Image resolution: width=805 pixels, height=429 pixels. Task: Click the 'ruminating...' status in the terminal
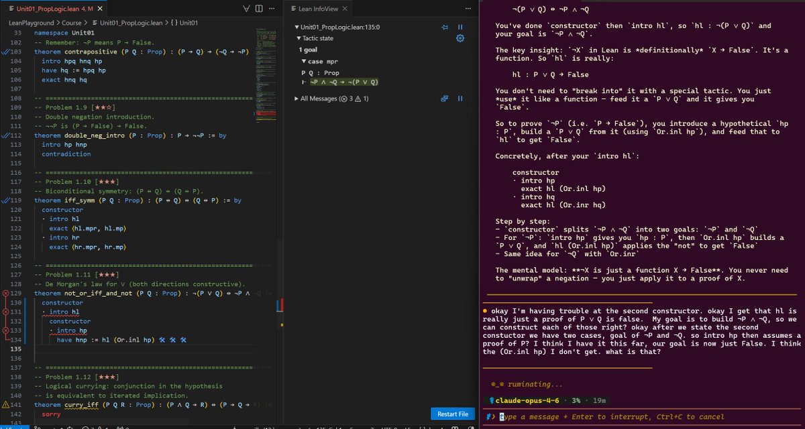535,384
